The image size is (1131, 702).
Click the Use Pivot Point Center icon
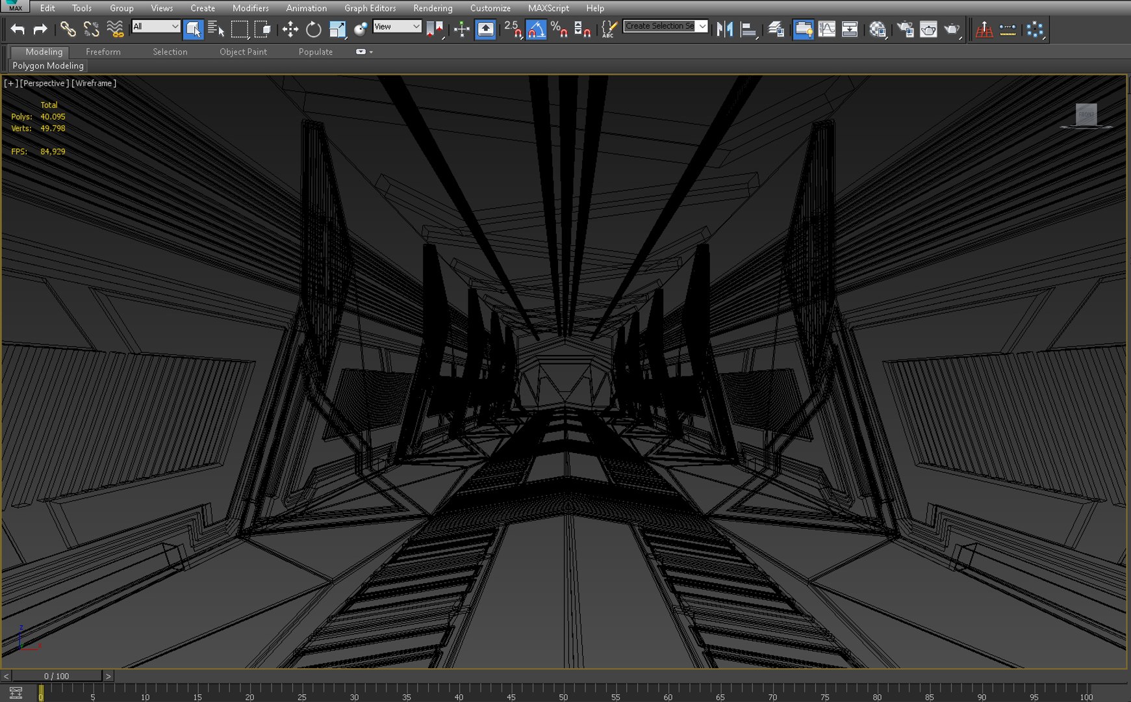[435, 29]
